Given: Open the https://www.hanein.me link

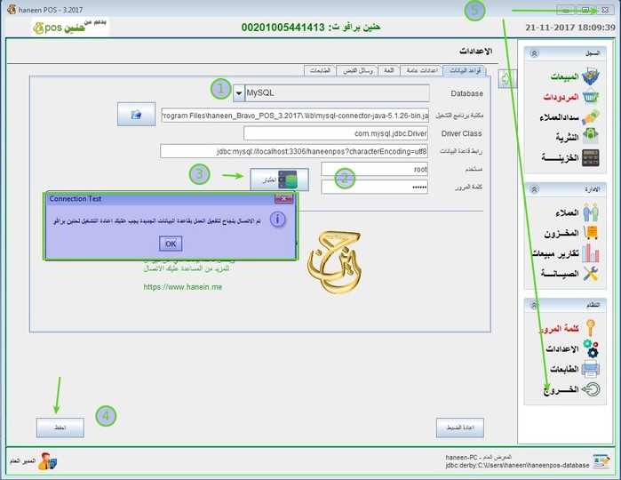Looking at the screenshot, I should (183, 287).
